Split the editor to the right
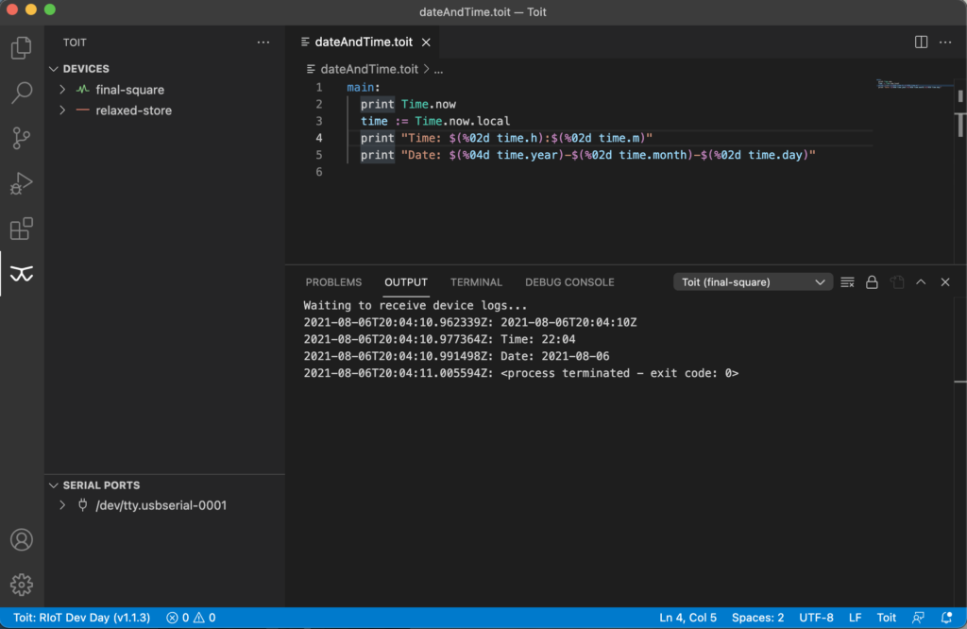Image resolution: width=967 pixels, height=629 pixels. pyautogui.click(x=921, y=42)
